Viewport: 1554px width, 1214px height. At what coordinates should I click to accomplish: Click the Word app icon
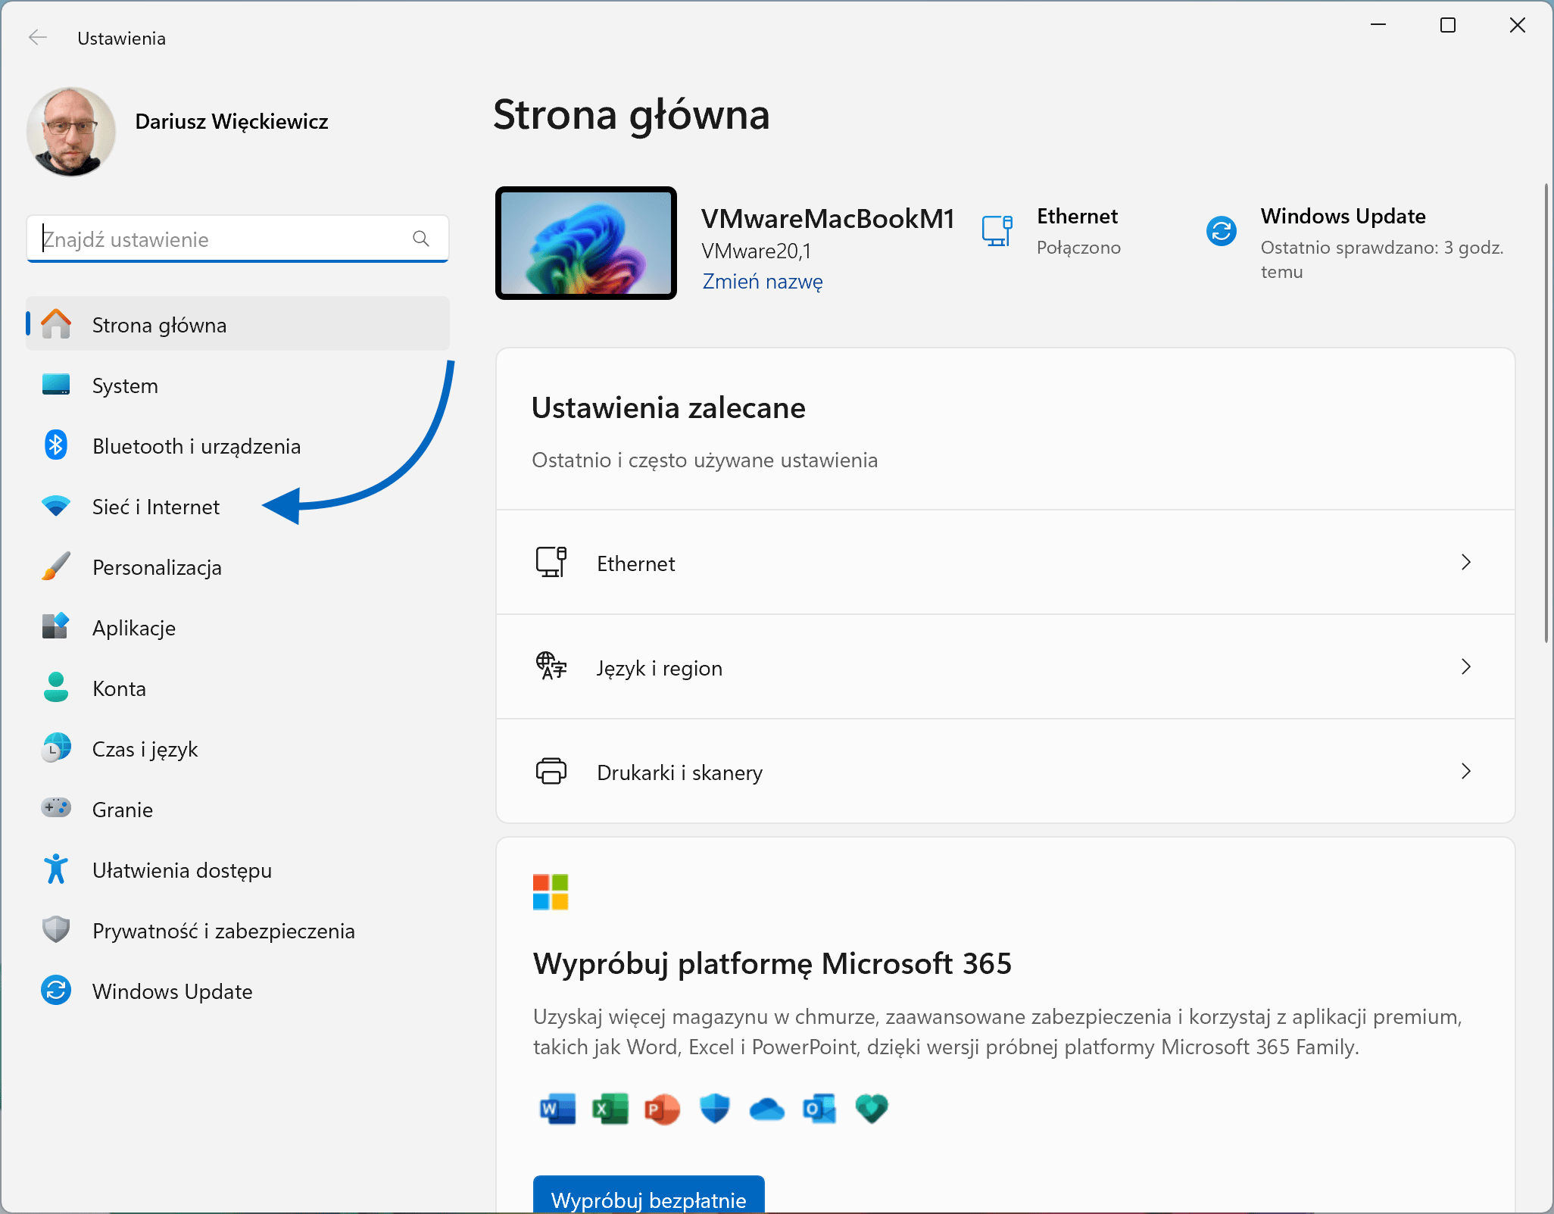(x=557, y=1109)
